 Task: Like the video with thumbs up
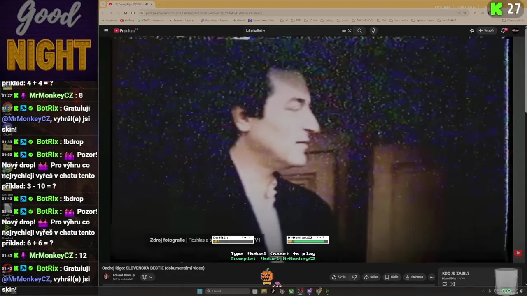click(x=339, y=277)
